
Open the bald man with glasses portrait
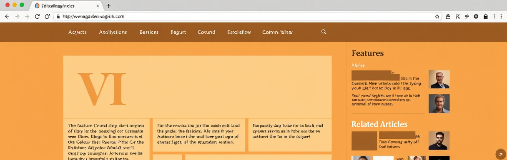pos(439,79)
